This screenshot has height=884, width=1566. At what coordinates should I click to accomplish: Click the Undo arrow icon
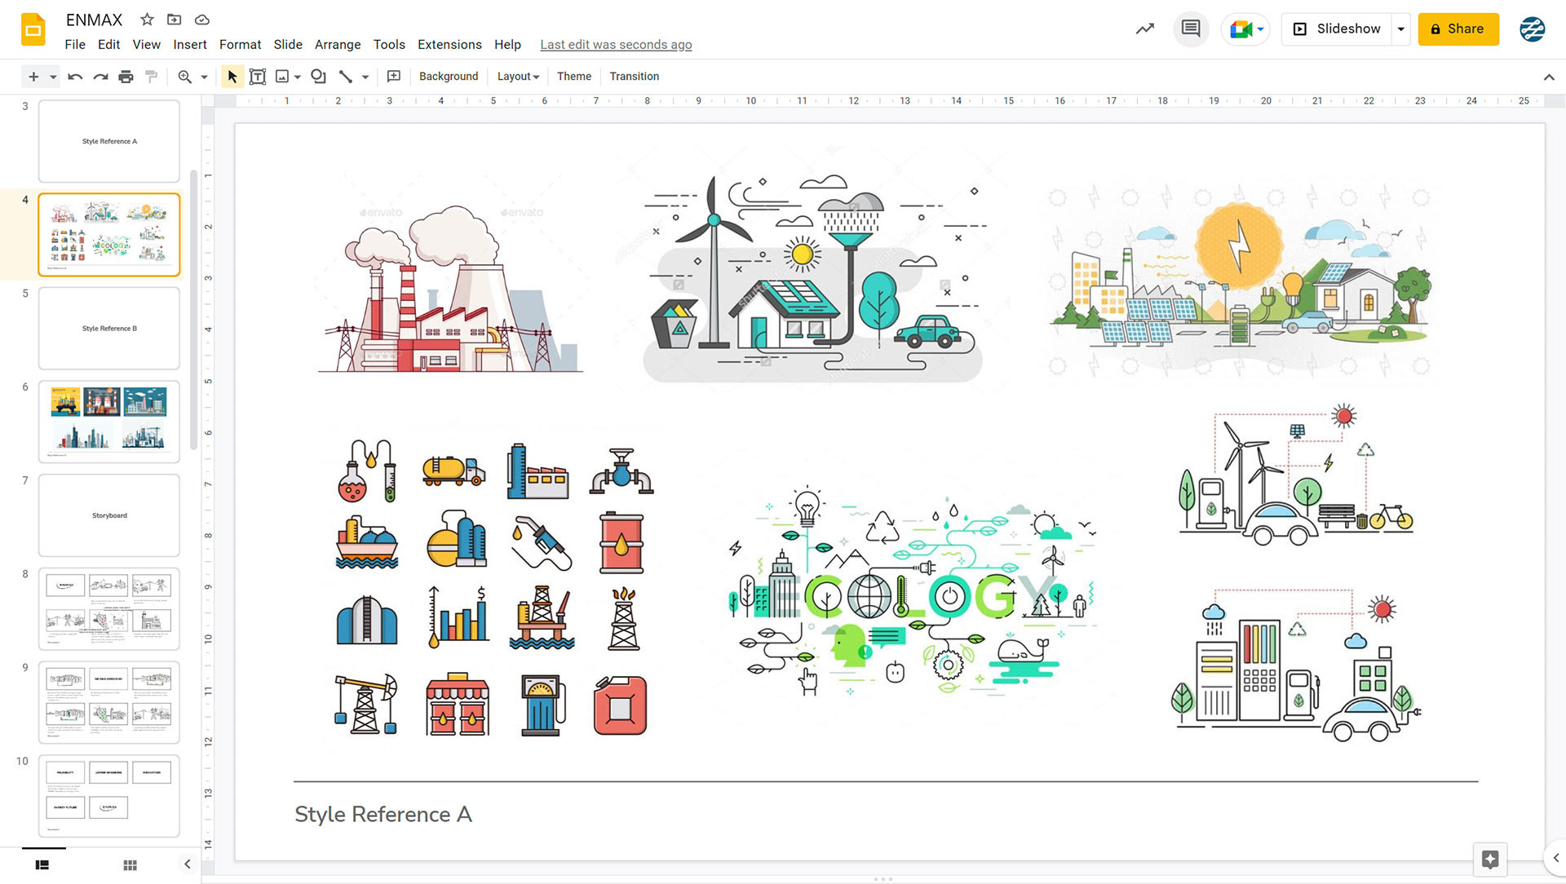(75, 77)
